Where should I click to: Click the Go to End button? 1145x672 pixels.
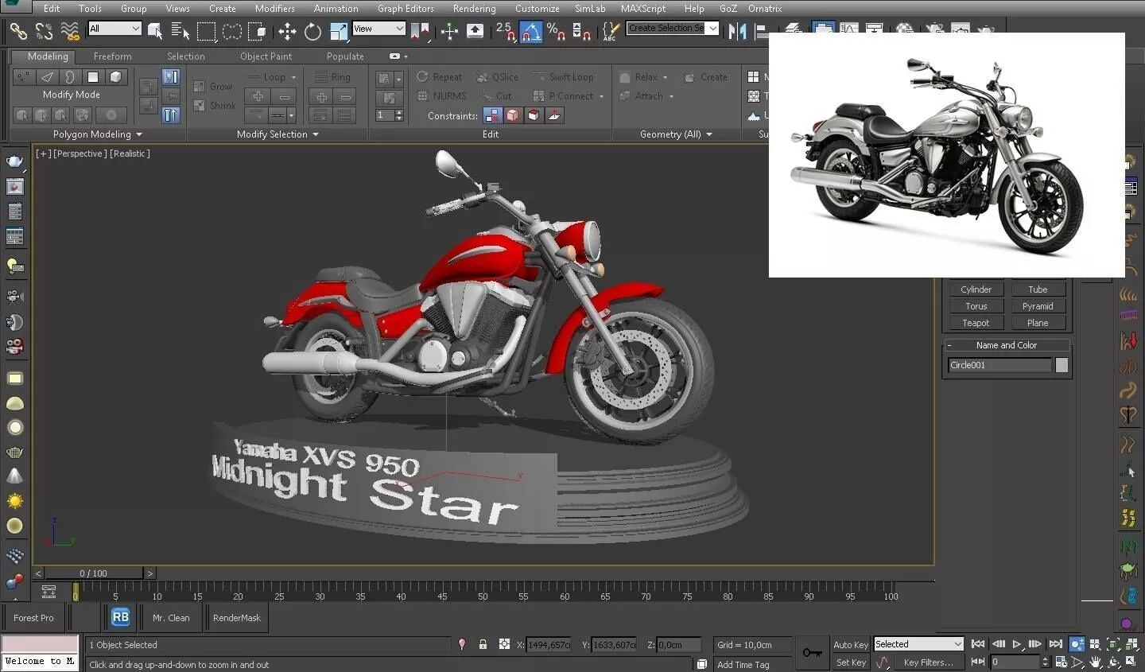click(1055, 644)
